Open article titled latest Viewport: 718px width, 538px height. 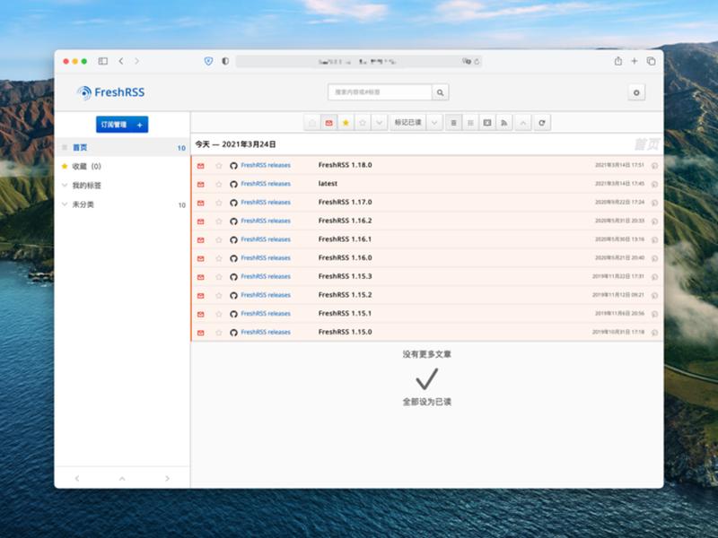point(328,184)
